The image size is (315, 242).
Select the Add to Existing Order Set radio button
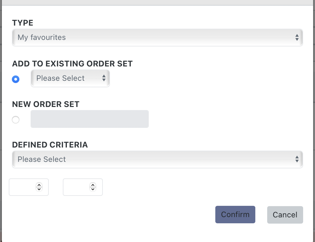pyautogui.click(x=16, y=79)
